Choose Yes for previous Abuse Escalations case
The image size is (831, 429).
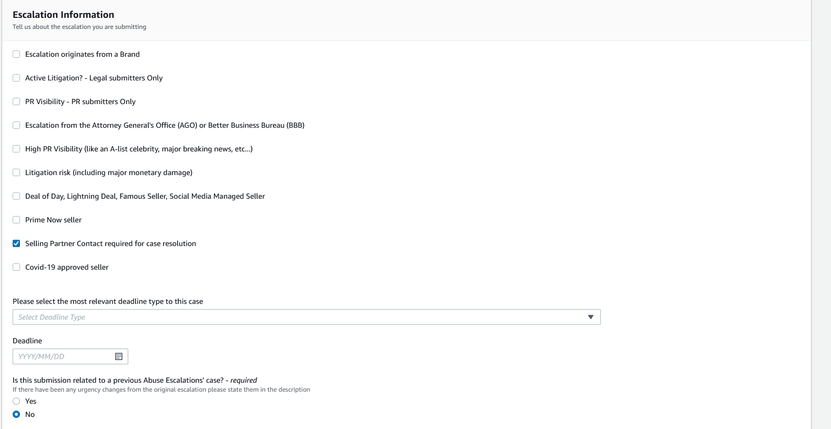point(16,401)
